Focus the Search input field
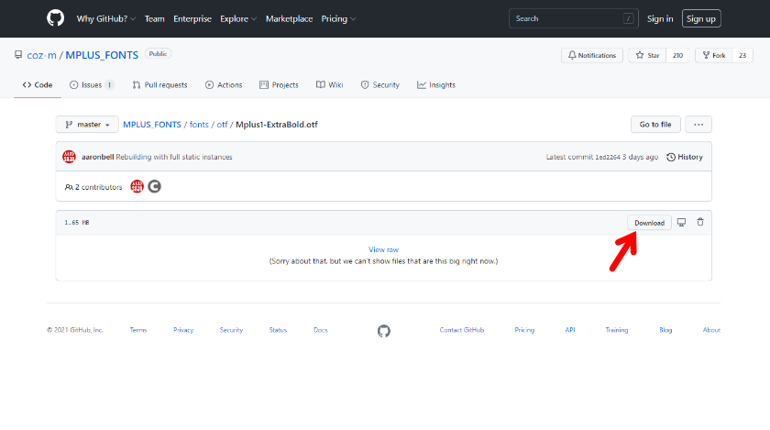This screenshot has width=770, height=430. click(x=574, y=18)
